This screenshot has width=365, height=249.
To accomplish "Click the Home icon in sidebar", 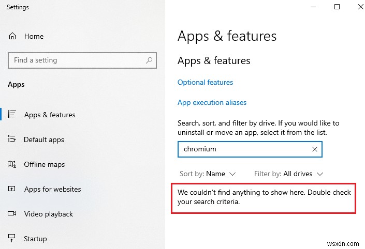I will (12, 36).
